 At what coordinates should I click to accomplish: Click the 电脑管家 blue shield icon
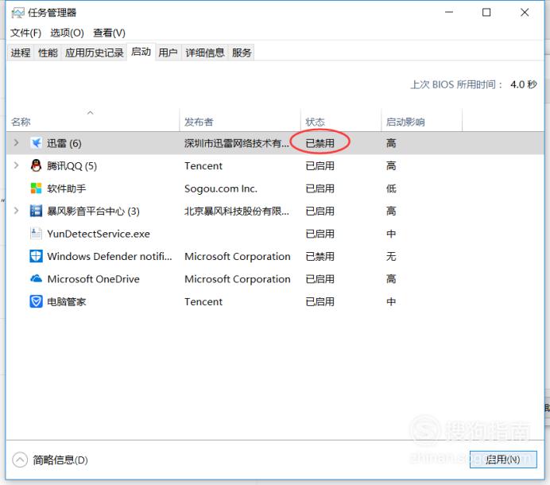(36, 301)
